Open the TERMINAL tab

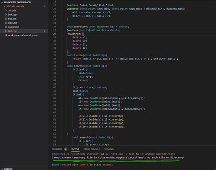pyautogui.click(x=109, y=149)
